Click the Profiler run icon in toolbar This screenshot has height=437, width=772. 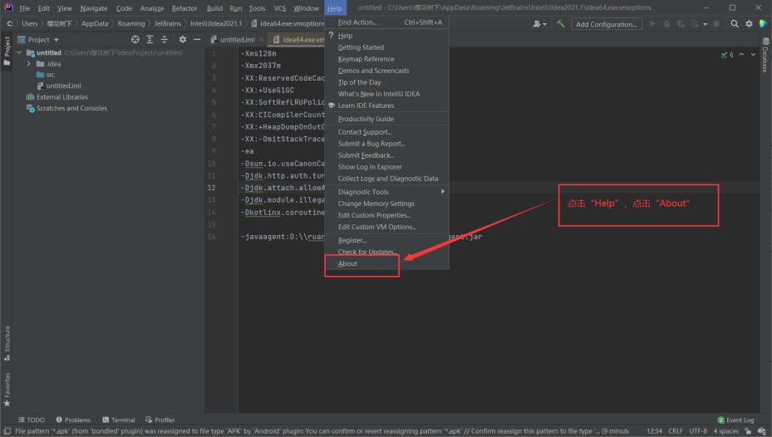tap(694, 23)
